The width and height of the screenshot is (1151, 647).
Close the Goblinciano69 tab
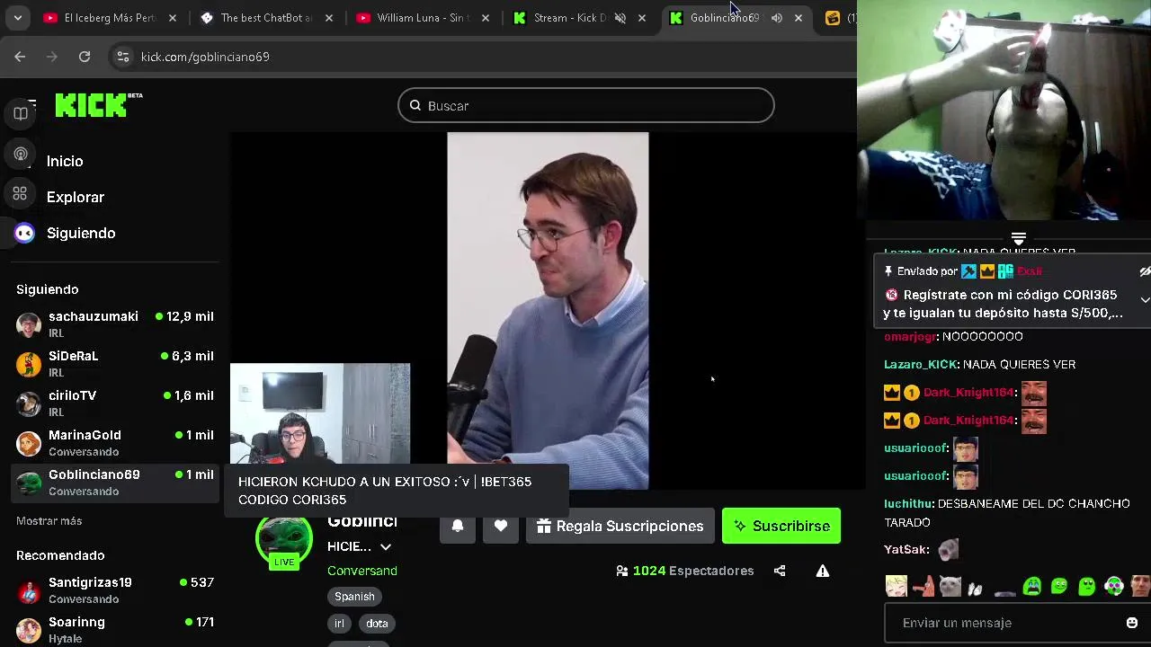(x=799, y=18)
